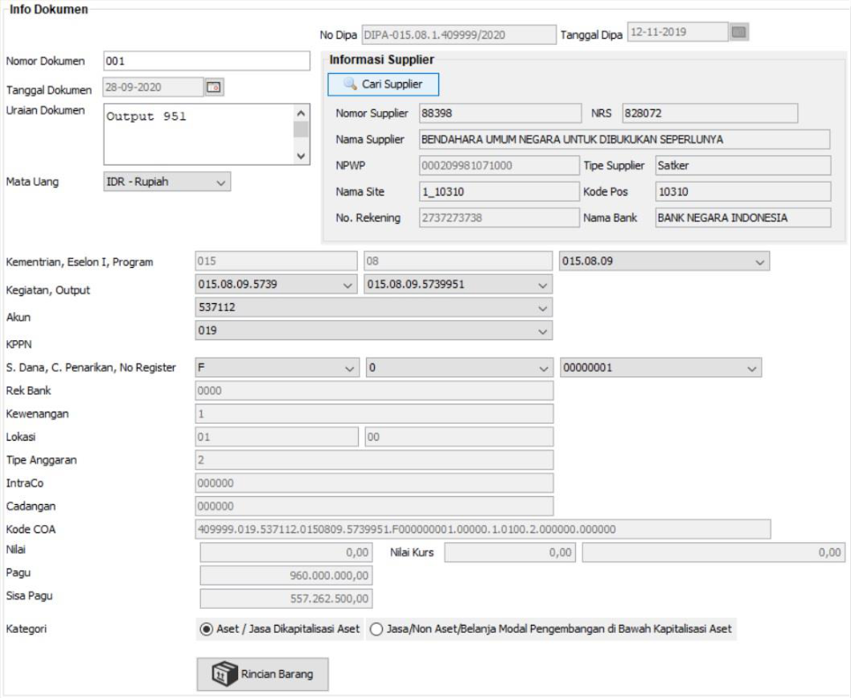Click the Tanggal Dipa calendar icon
The width and height of the screenshot is (851, 698).
point(739,33)
